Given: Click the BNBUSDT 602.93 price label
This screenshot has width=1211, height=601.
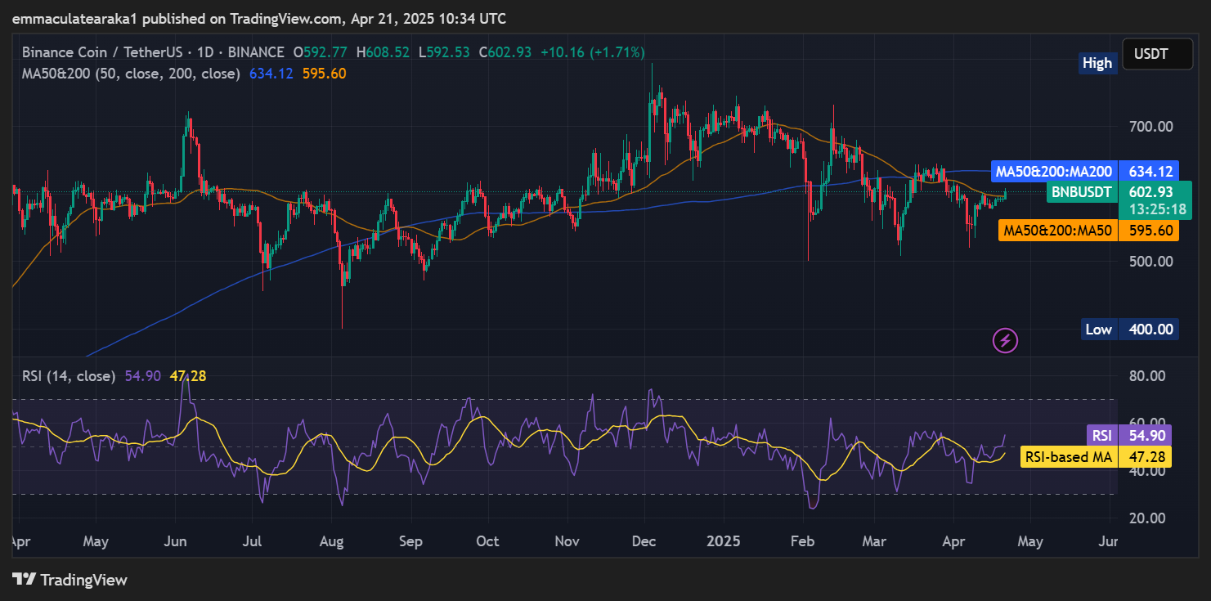Looking at the screenshot, I should coord(1119,192).
